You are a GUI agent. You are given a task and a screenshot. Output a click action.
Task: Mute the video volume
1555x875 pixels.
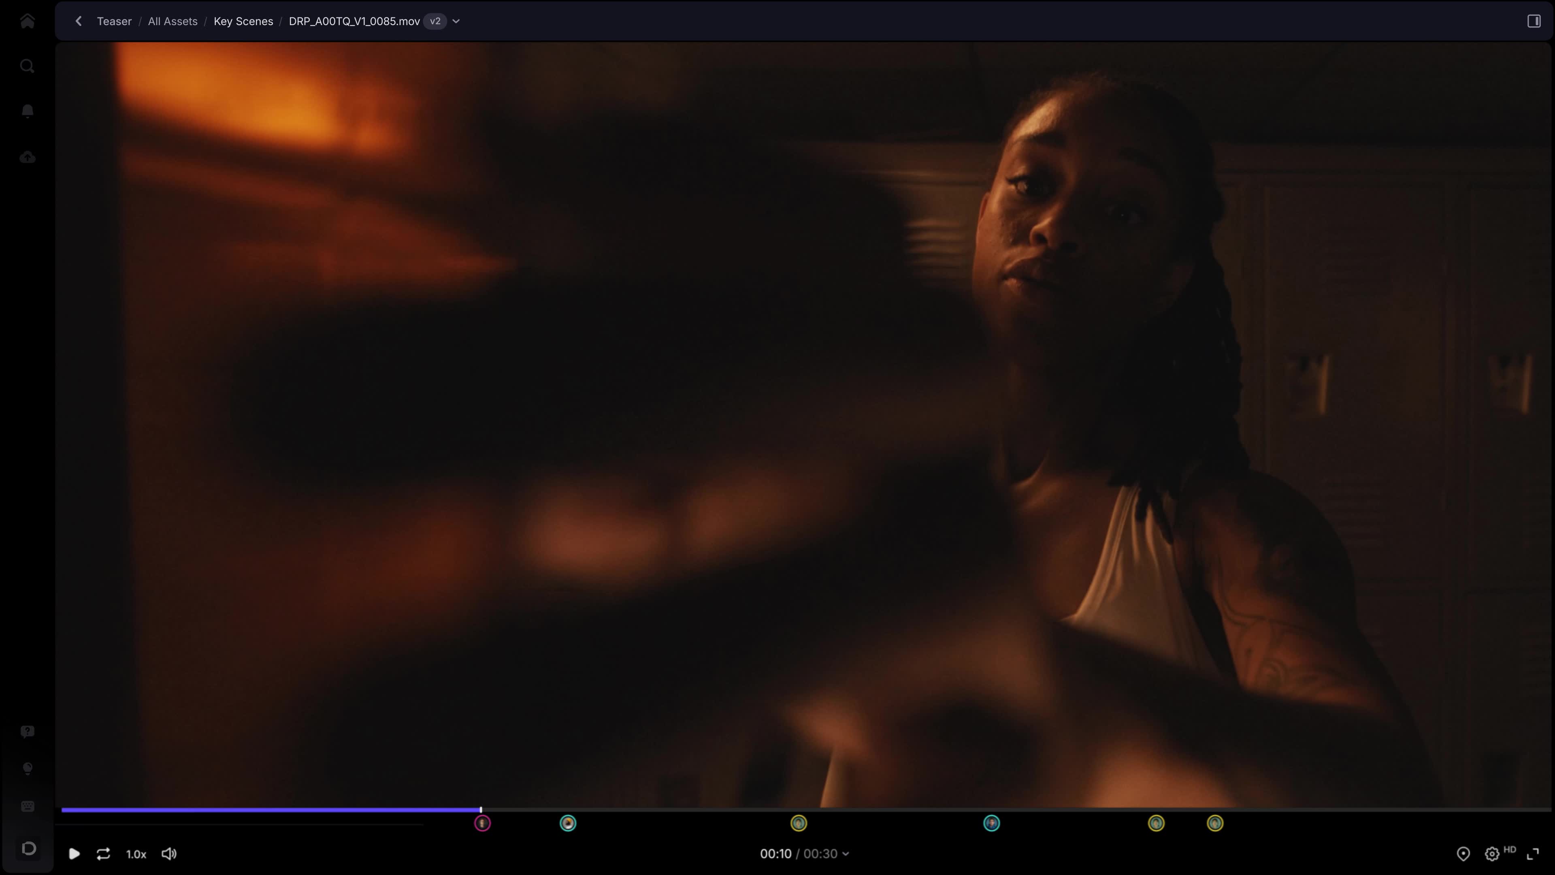(169, 854)
